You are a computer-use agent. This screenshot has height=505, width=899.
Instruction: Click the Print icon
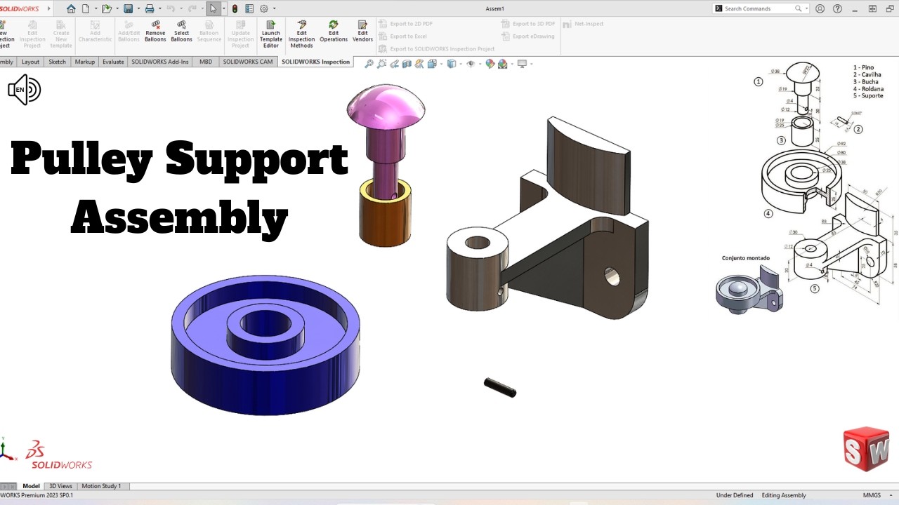click(x=150, y=9)
